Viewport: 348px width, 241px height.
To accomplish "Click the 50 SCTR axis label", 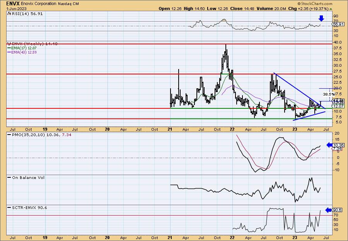I will tap(336, 220).
